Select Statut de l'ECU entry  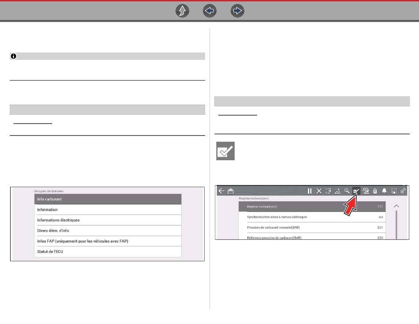click(x=108, y=252)
